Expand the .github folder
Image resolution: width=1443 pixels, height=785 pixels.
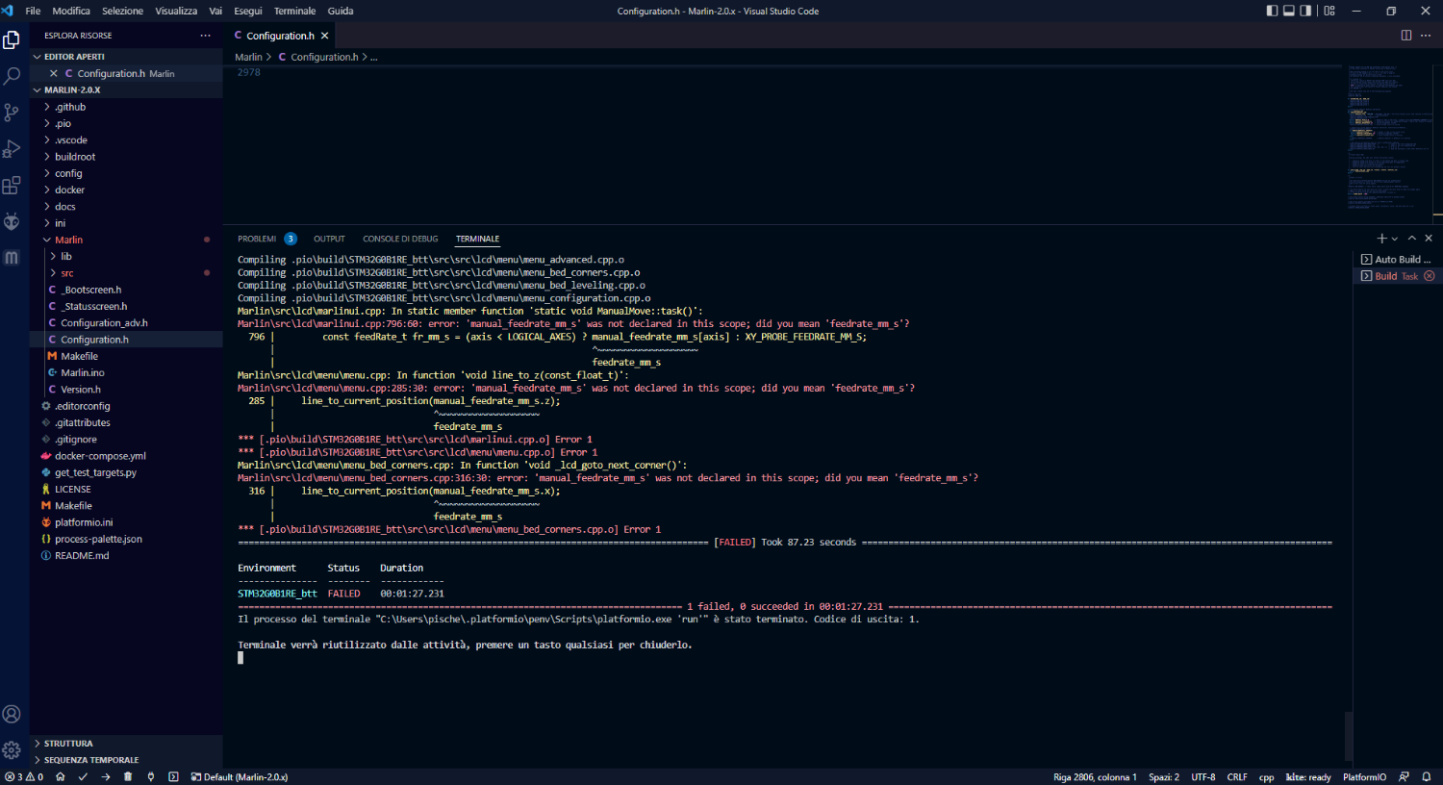coord(127,107)
